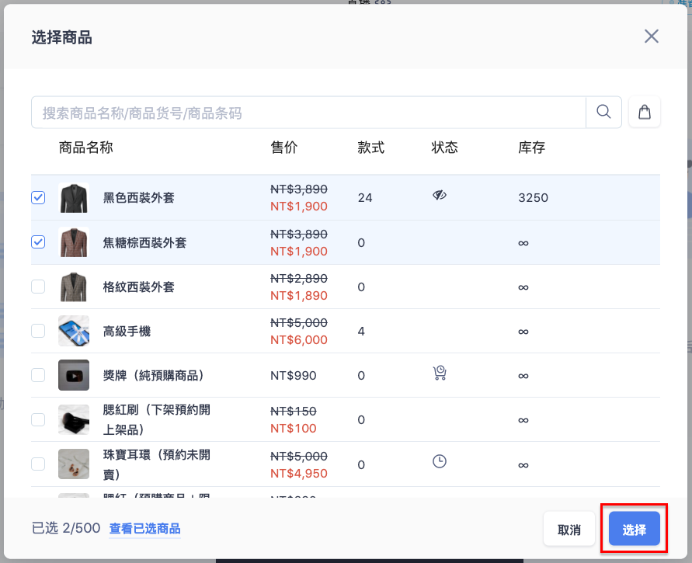Click the price NT$990
The width and height of the screenshot is (692, 563).
(294, 376)
